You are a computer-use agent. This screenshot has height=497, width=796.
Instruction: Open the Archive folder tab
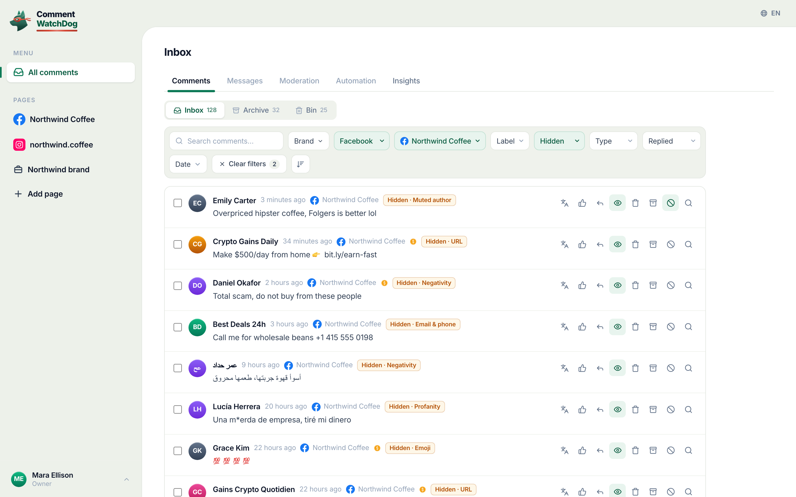[256, 110]
